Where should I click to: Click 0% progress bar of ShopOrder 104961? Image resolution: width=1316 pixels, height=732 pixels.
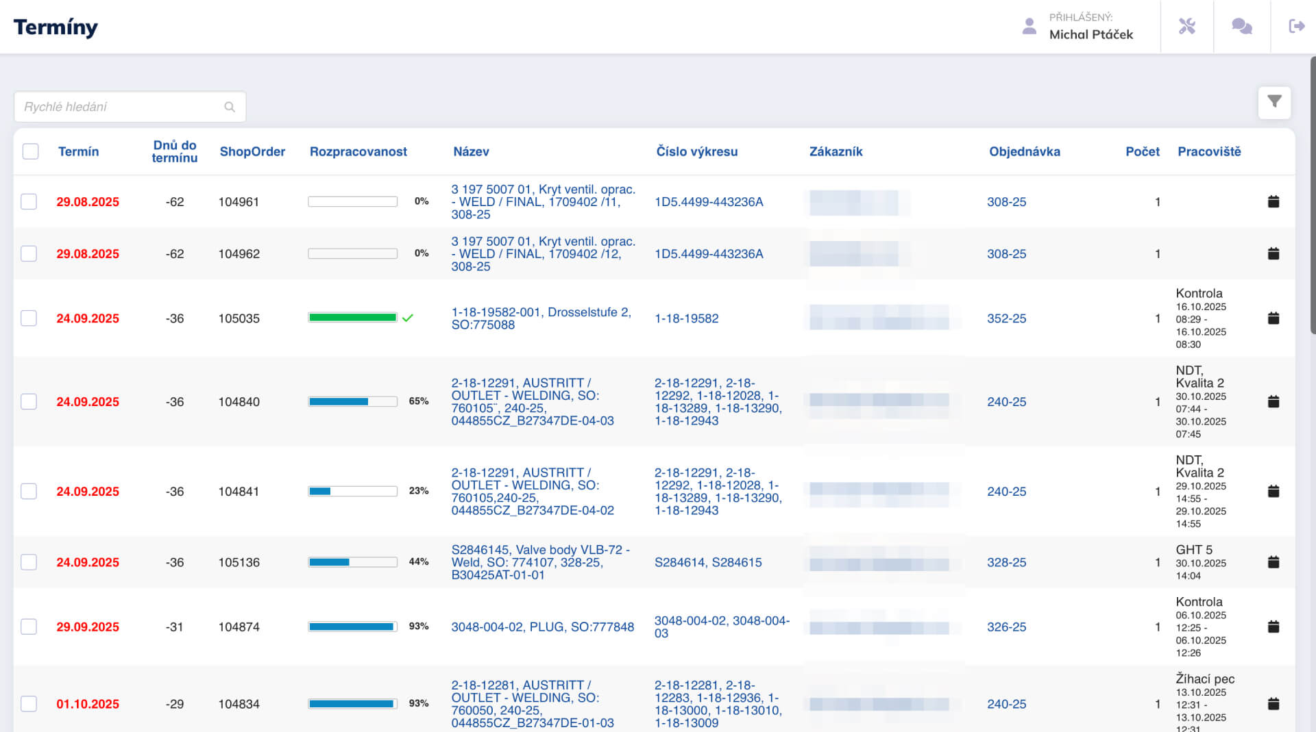(x=353, y=201)
